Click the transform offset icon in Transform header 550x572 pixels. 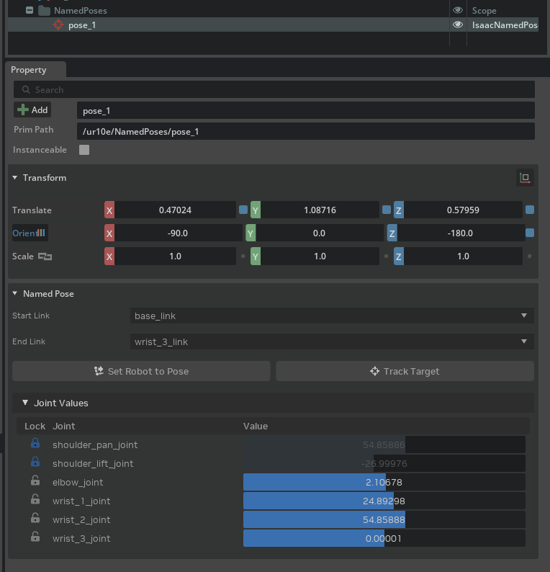[525, 178]
